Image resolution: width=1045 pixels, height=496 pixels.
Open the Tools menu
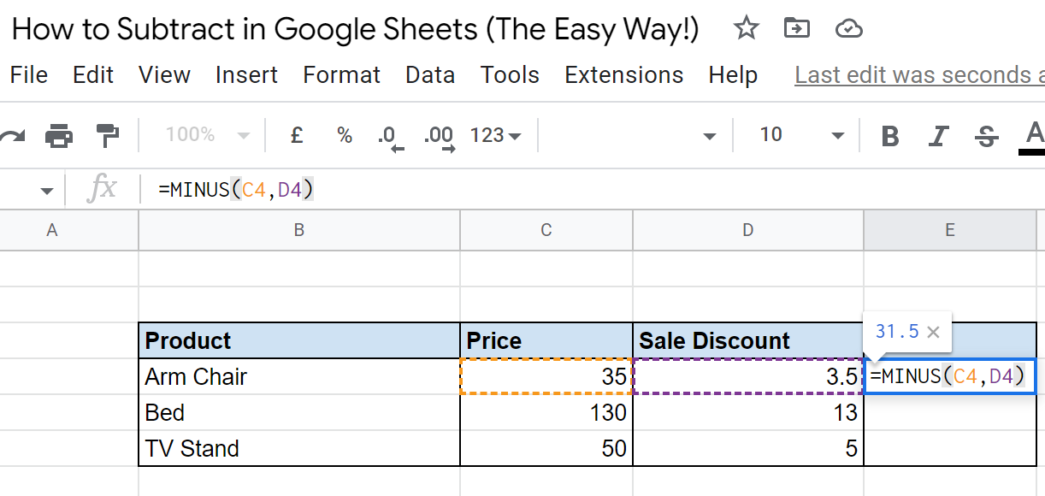[x=510, y=75]
